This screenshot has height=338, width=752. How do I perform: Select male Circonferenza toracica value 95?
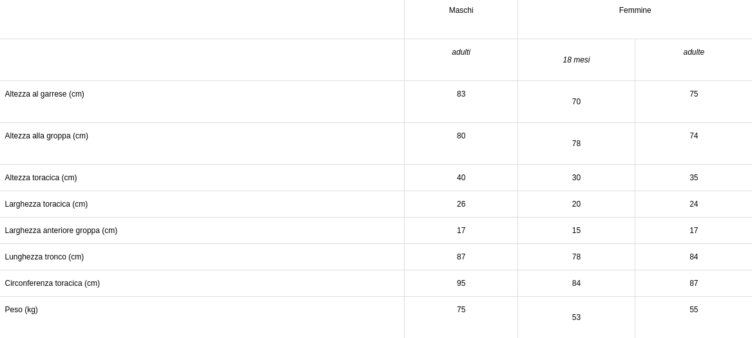[x=461, y=283]
